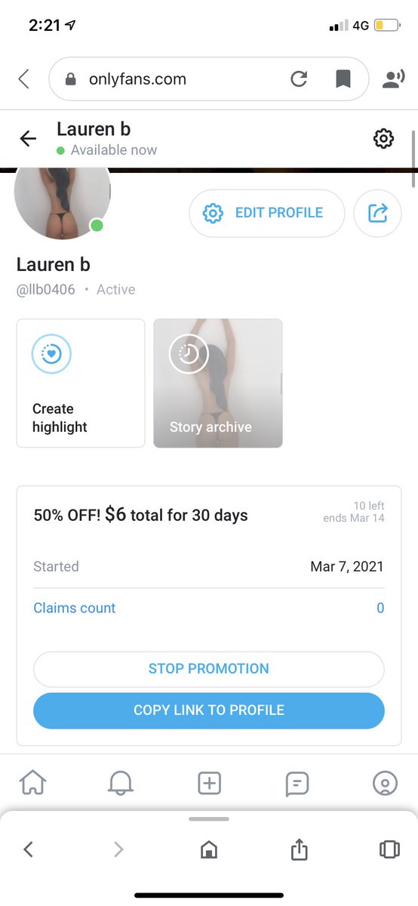Open the Story archive thumbnail

click(218, 384)
